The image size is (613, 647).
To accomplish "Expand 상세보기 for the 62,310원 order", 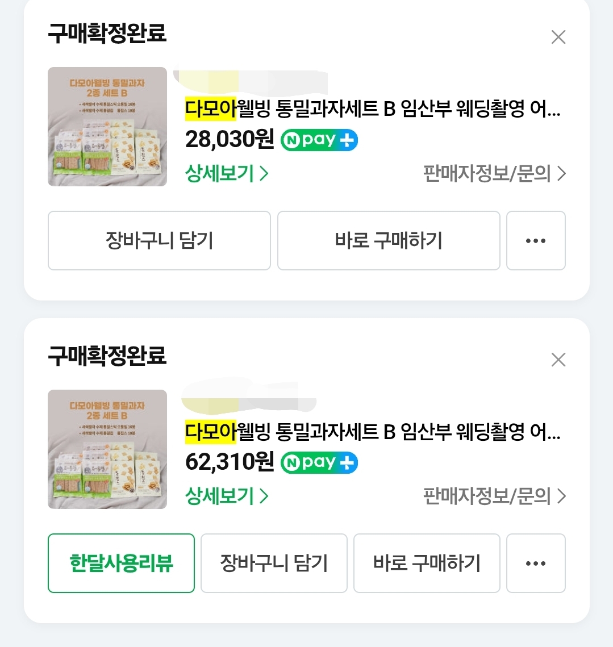I will (x=227, y=496).
